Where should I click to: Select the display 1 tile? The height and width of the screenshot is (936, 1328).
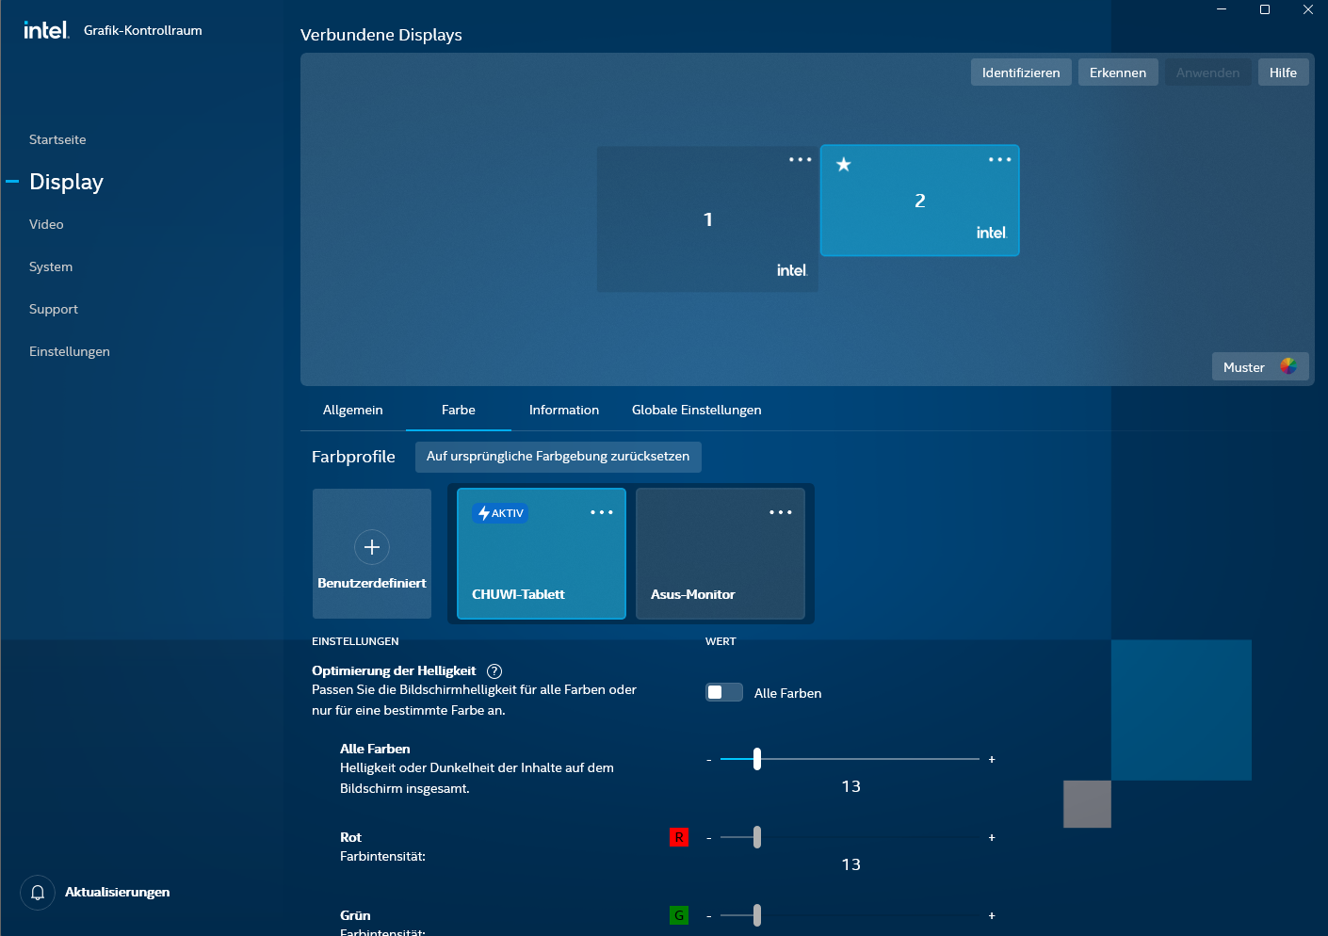707,219
